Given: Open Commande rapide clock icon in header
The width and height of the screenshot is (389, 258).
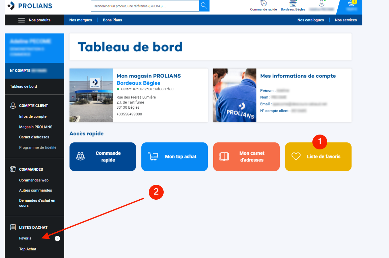Looking at the screenshot, I should coord(263,3).
